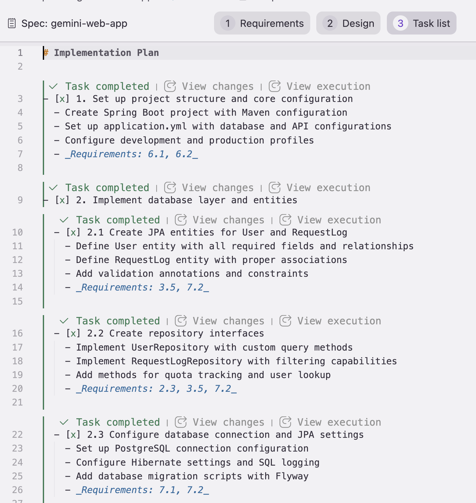The image size is (476, 503).
Task: Click Requirements 2.3, 3.5, 7.2 reference
Action: 156,389
